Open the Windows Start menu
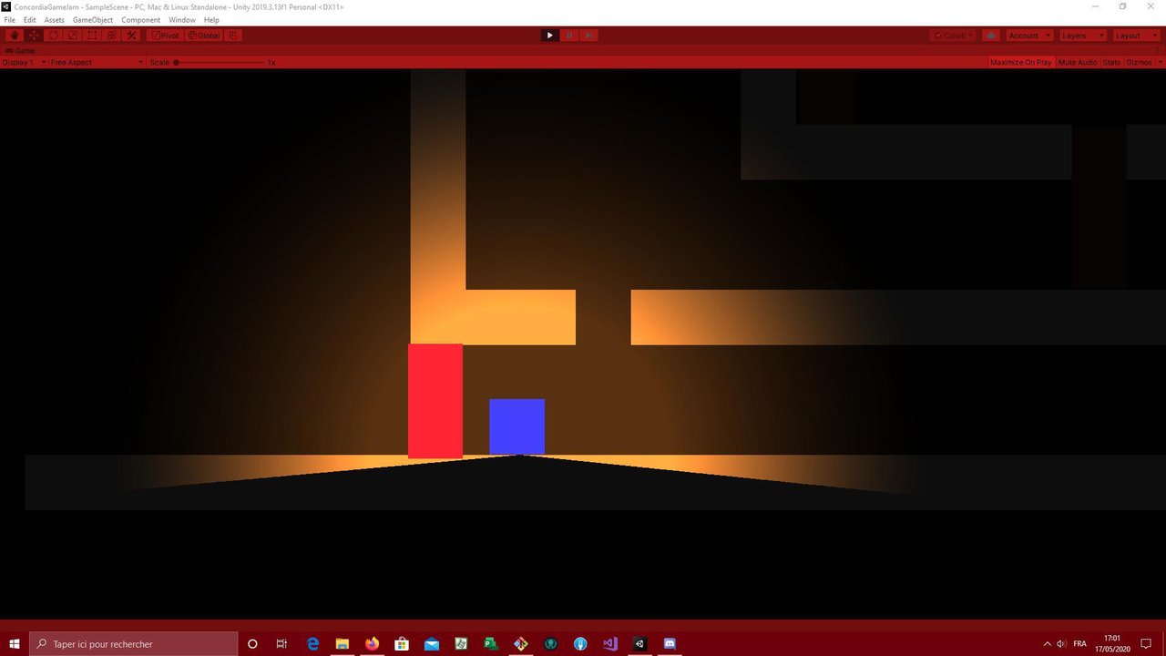 click(14, 643)
